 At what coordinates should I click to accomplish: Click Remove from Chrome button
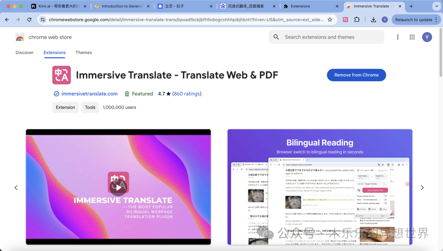click(x=356, y=75)
